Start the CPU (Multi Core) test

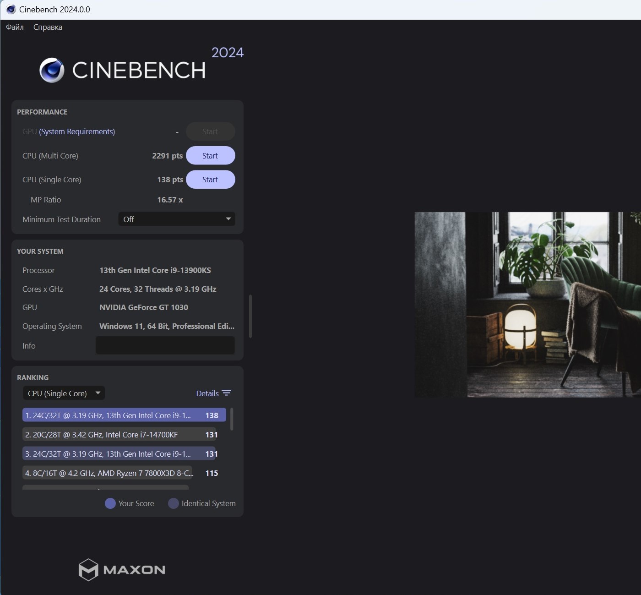coord(211,156)
